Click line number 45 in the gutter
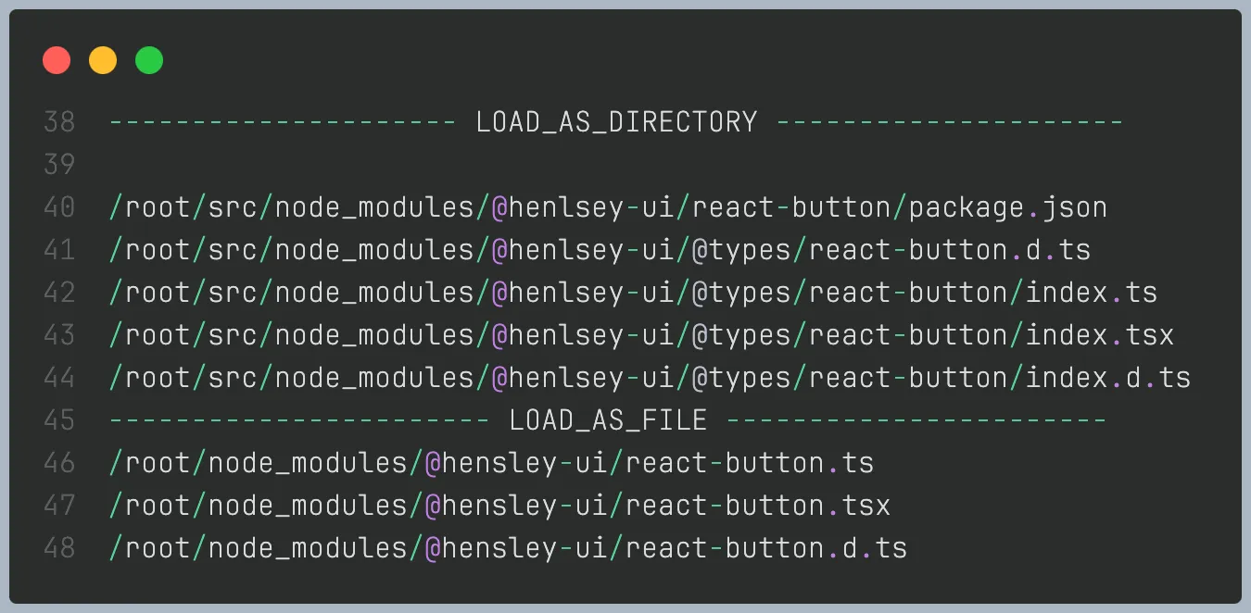The width and height of the screenshot is (1251, 613). 59,420
